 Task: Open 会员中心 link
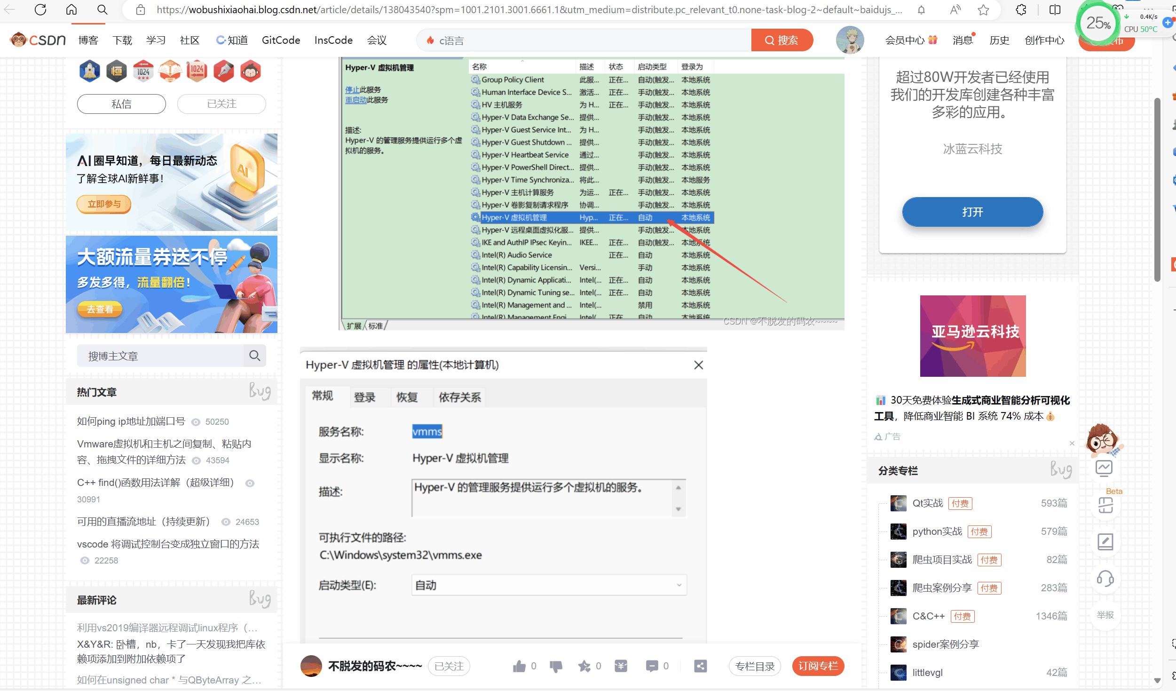pyautogui.click(x=911, y=40)
